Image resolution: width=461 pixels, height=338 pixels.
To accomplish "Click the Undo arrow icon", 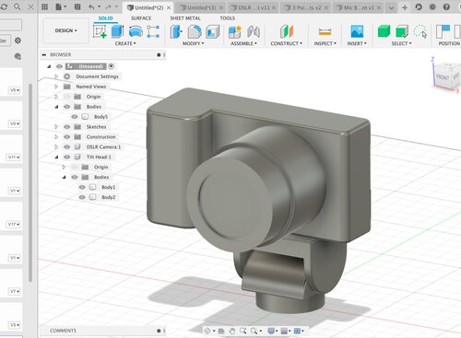I will 91,6.
